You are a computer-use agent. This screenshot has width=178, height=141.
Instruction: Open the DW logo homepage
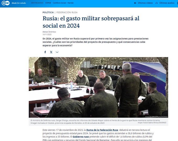(5, 3)
